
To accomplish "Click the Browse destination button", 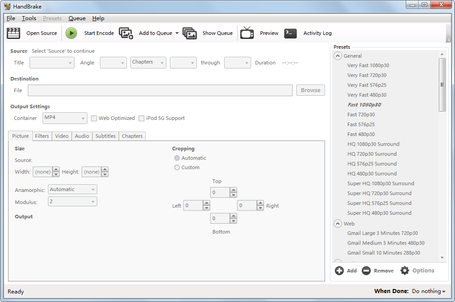I will tap(310, 90).
